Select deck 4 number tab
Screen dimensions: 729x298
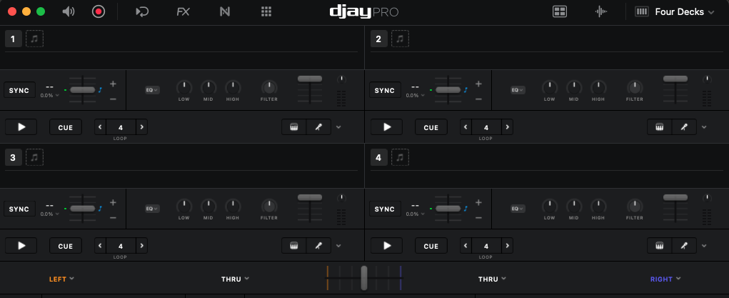[x=378, y=158]
